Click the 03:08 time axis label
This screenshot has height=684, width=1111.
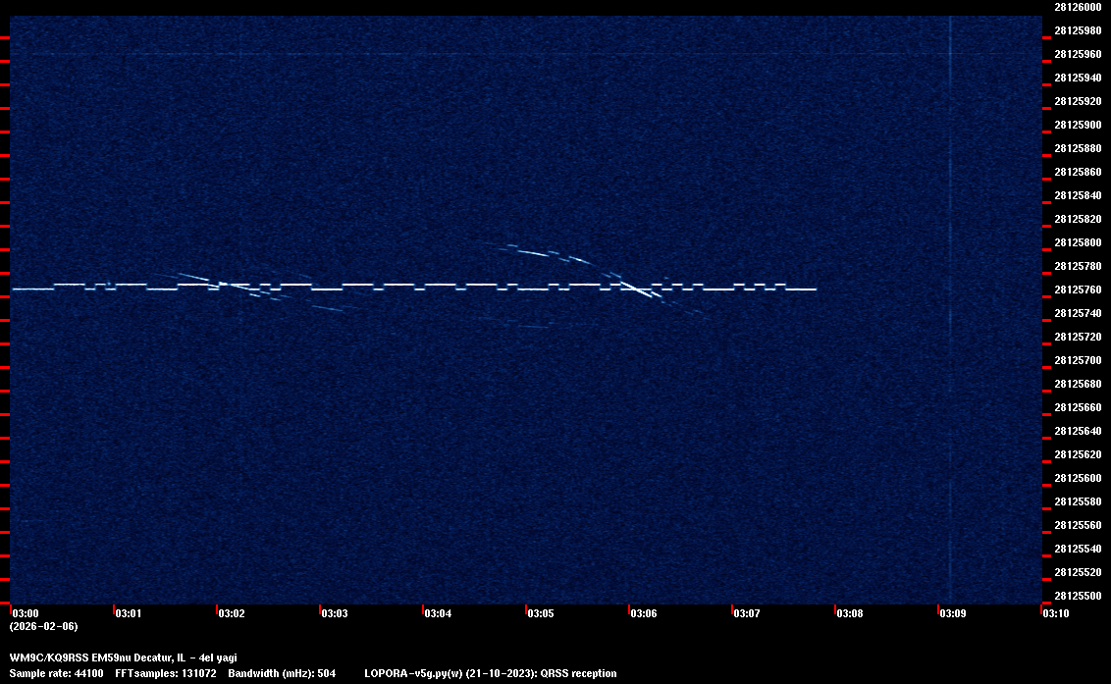pyautogui.click(x=850, y=613)
